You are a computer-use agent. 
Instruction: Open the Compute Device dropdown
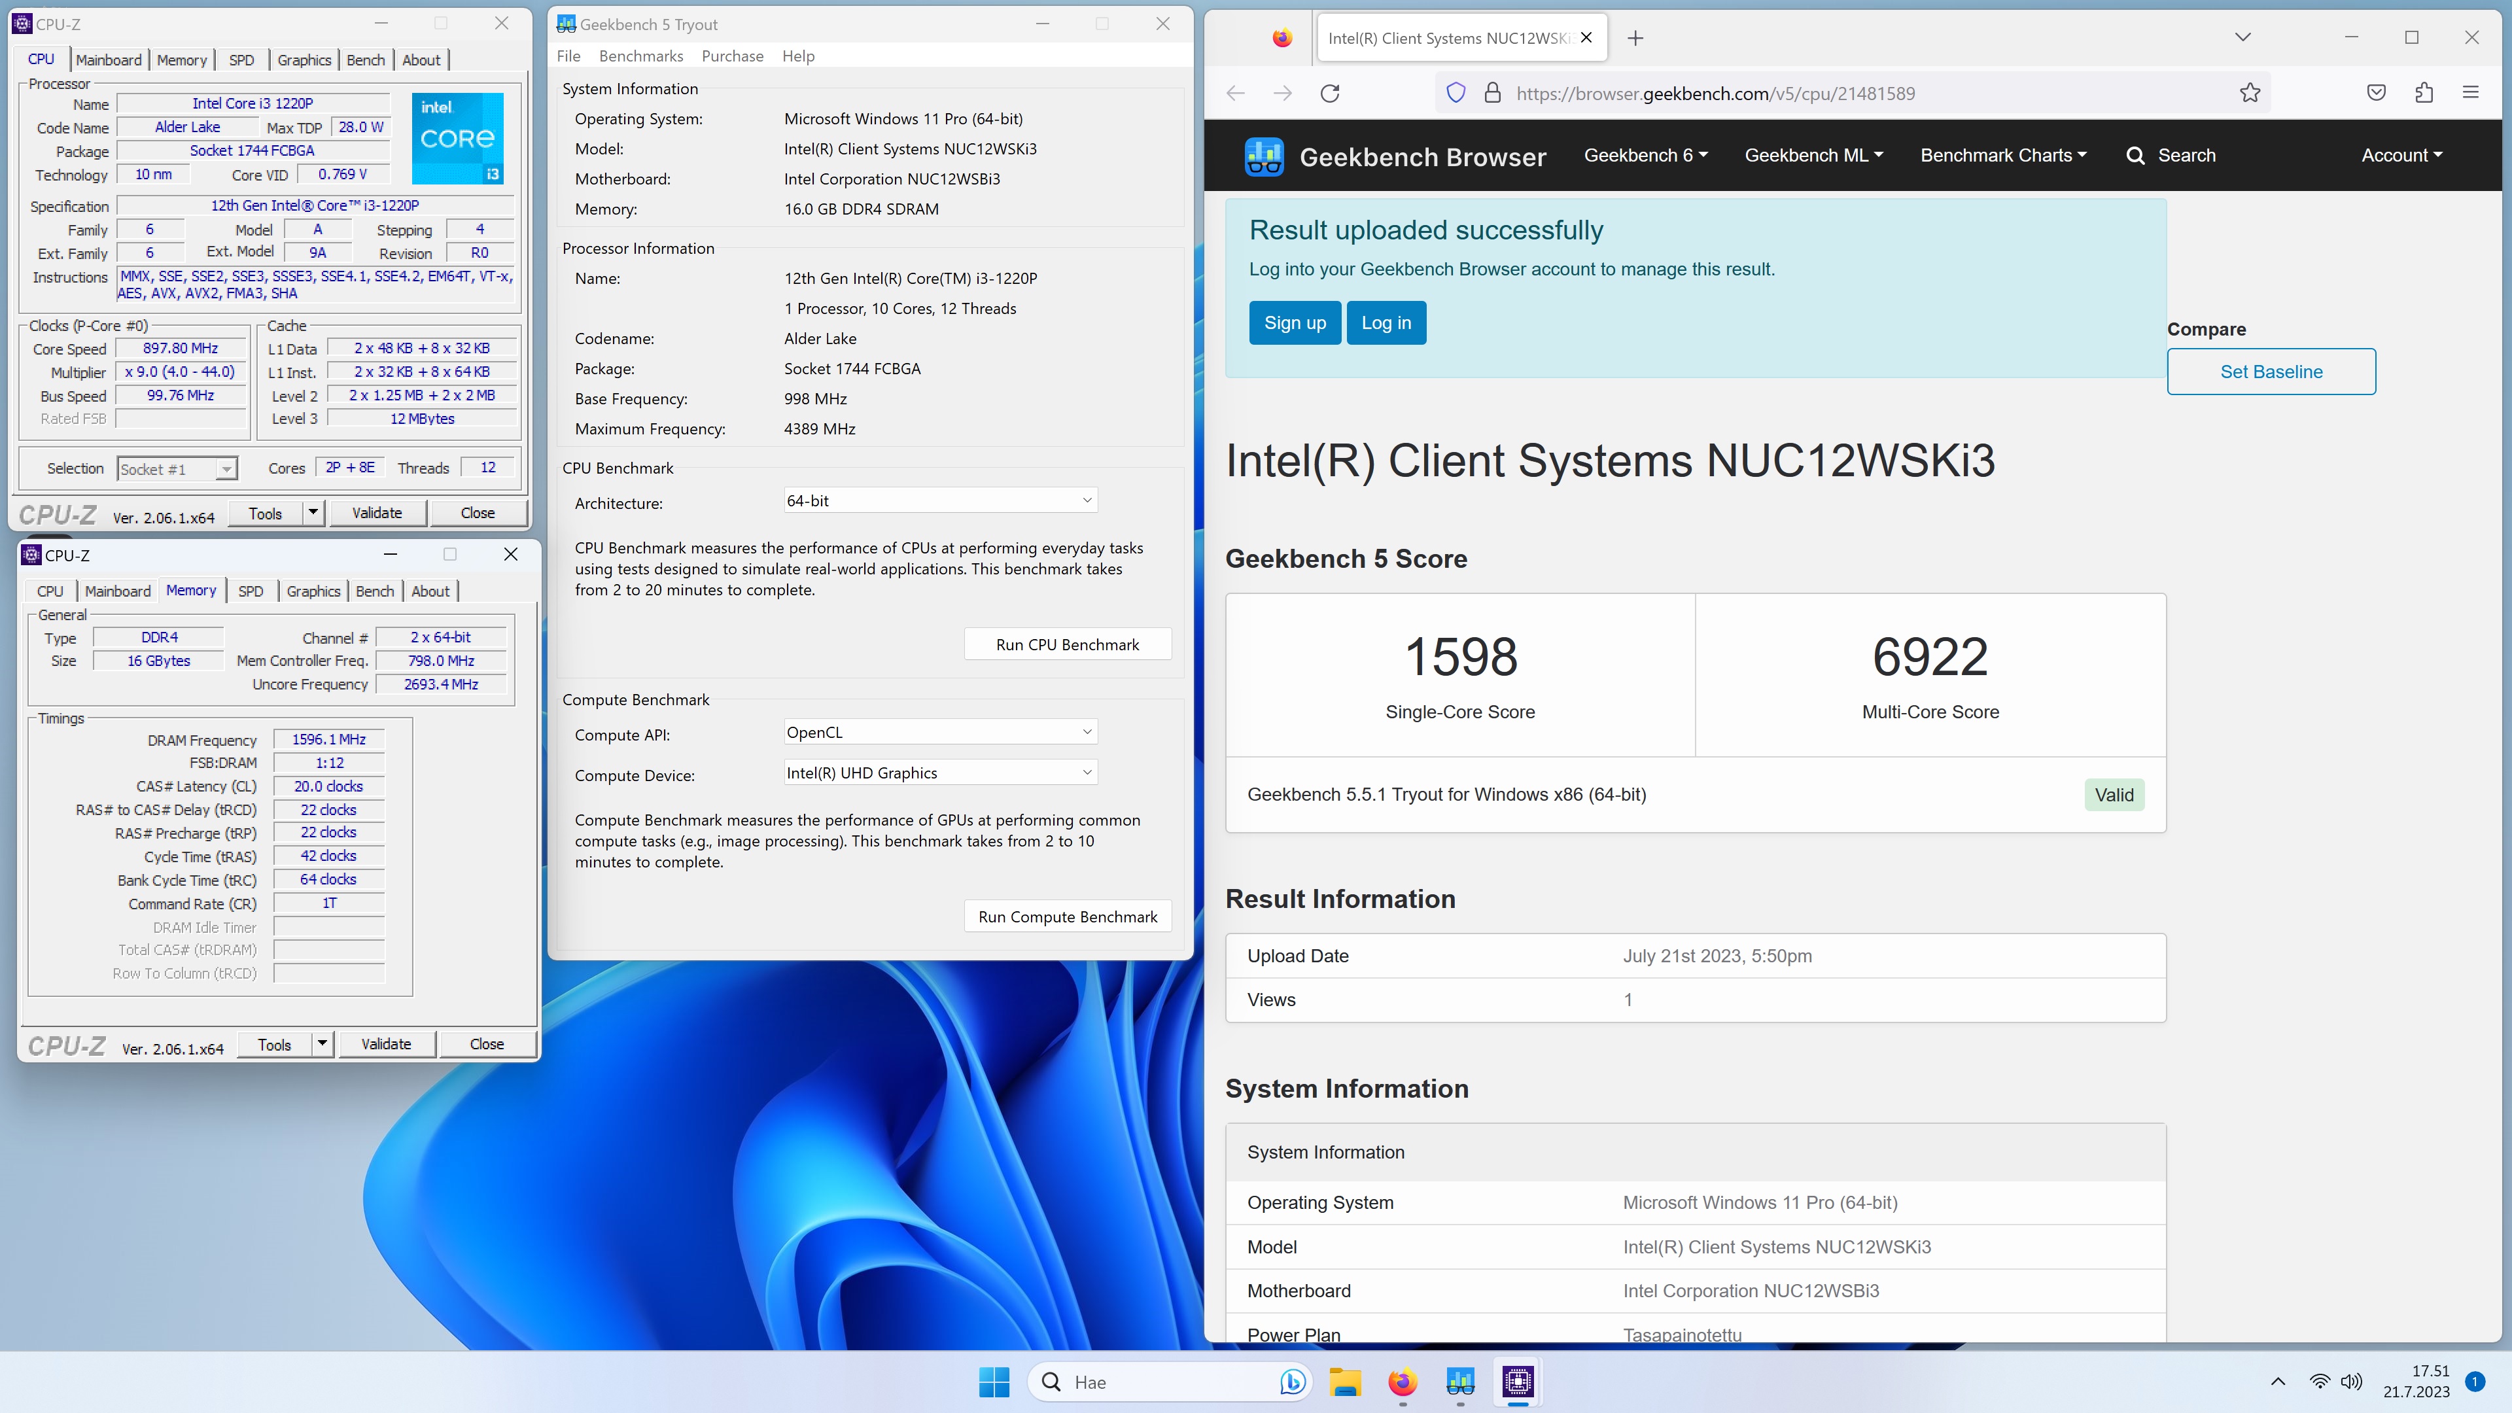point(940,773)
